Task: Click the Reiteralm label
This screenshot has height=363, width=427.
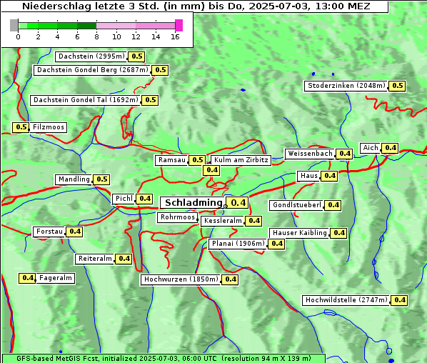Action: (x=95, y=259)
